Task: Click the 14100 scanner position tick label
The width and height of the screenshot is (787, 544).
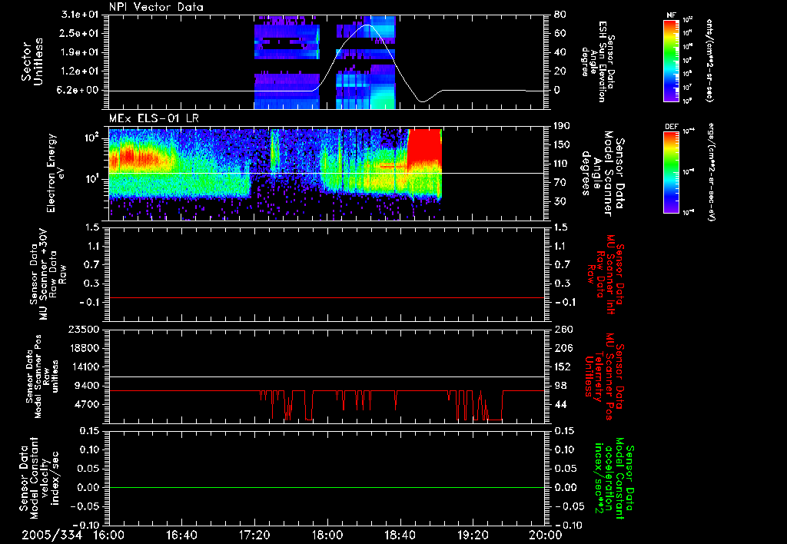Action: click(83, 367)
